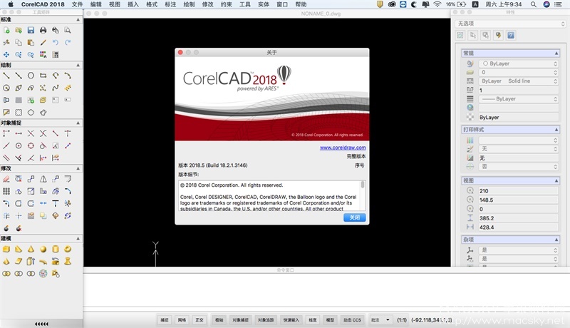Toggle 正交 ortho mode in the status bar

[199, 320]
